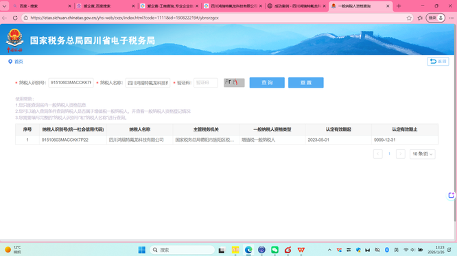The image size is (457, 256).
Task: Close the 百度-搜索 tab
Action: pos(70,5)
